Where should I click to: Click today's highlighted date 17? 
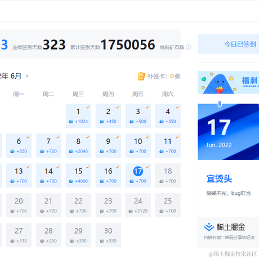click(138, 171)
